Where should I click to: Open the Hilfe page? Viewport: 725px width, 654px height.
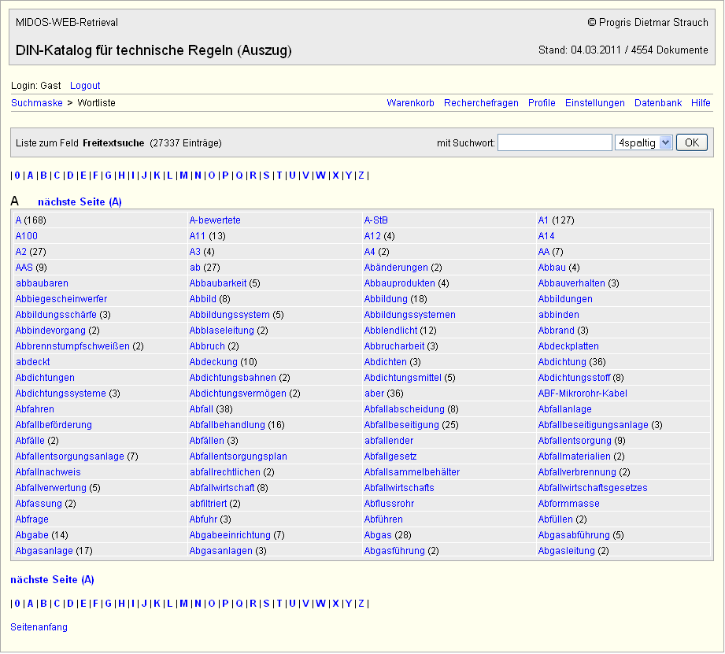(701, 103)
